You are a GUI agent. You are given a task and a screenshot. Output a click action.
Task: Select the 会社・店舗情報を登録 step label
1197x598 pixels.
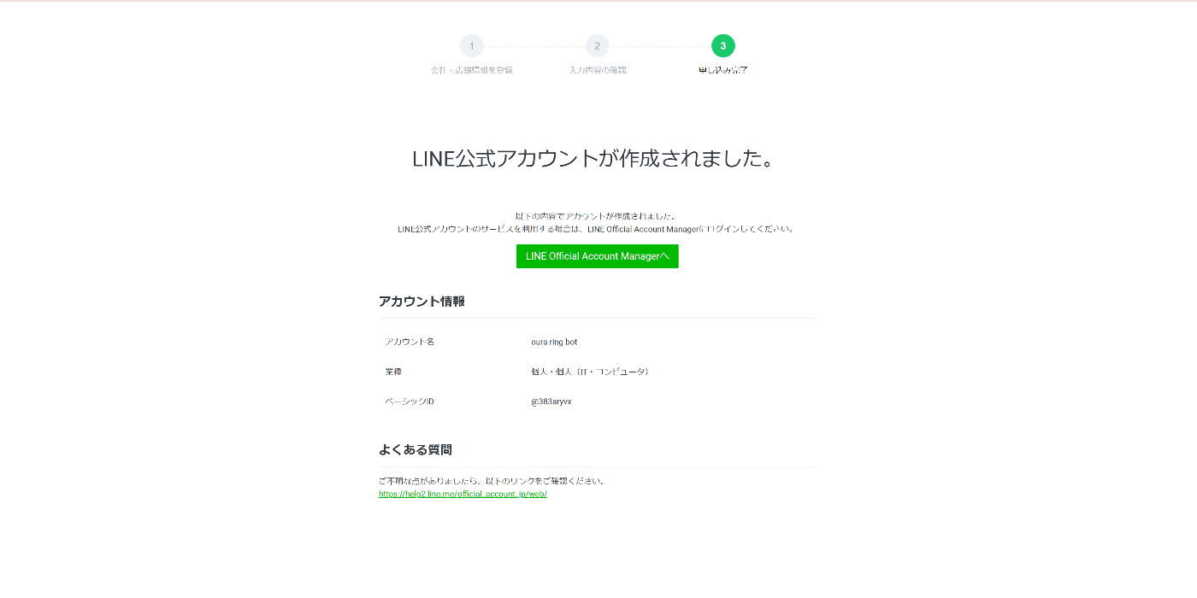click(471, 70)
